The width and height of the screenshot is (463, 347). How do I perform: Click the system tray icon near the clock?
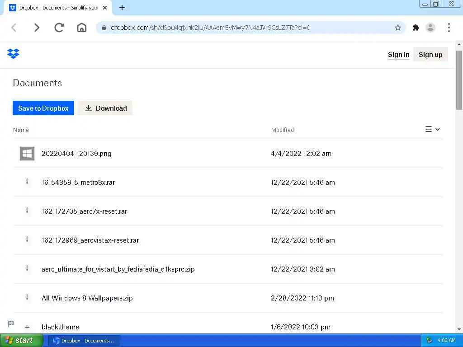[x=429, y=340]
